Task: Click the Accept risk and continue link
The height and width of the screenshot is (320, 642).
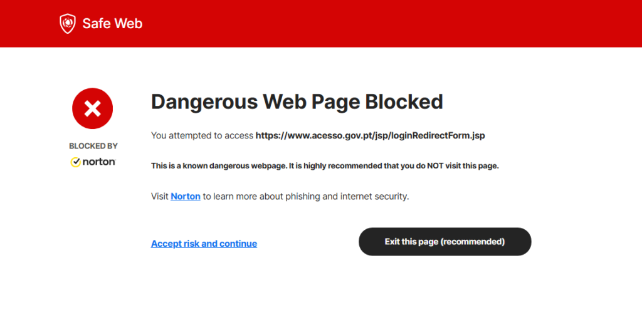Action: (x=204, y=244)
